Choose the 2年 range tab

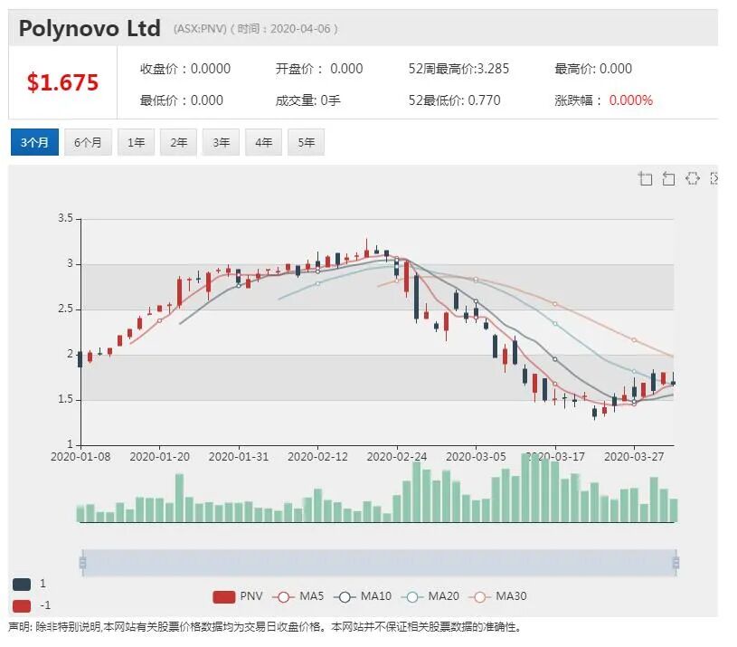pos(179,142)
